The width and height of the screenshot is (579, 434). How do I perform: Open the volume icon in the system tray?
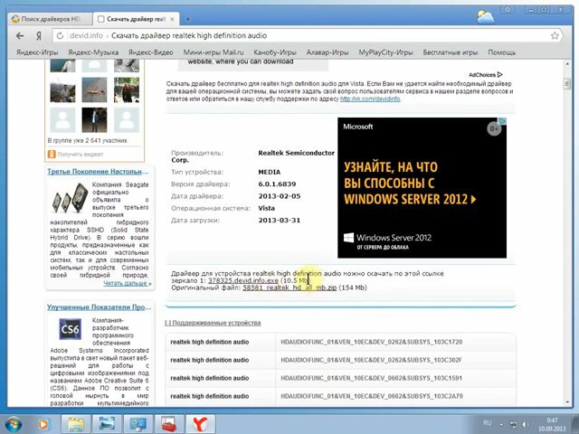[x=525, y=424]
